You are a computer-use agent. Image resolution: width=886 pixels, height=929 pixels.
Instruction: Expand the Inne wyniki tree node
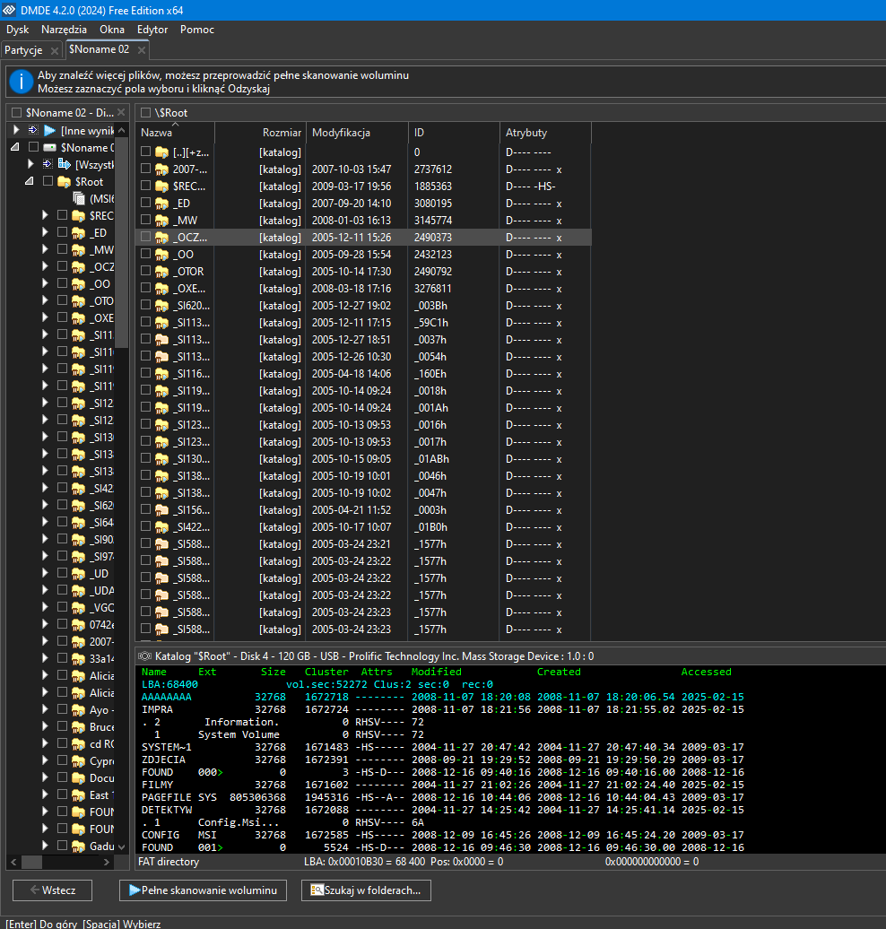click(16, 130)
